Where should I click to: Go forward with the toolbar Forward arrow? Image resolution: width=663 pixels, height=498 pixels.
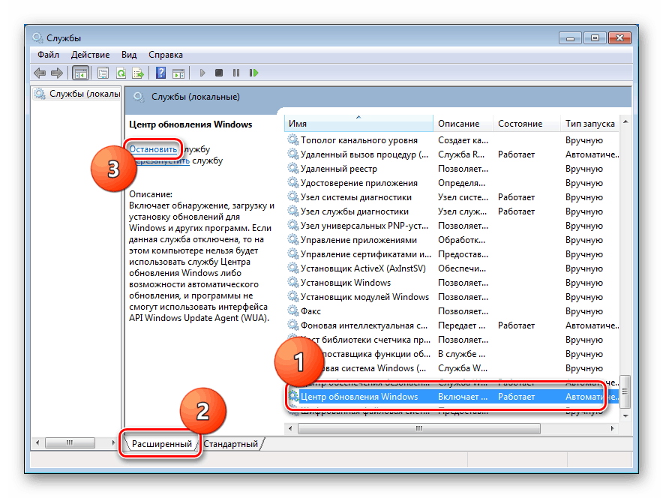[57, 73]
